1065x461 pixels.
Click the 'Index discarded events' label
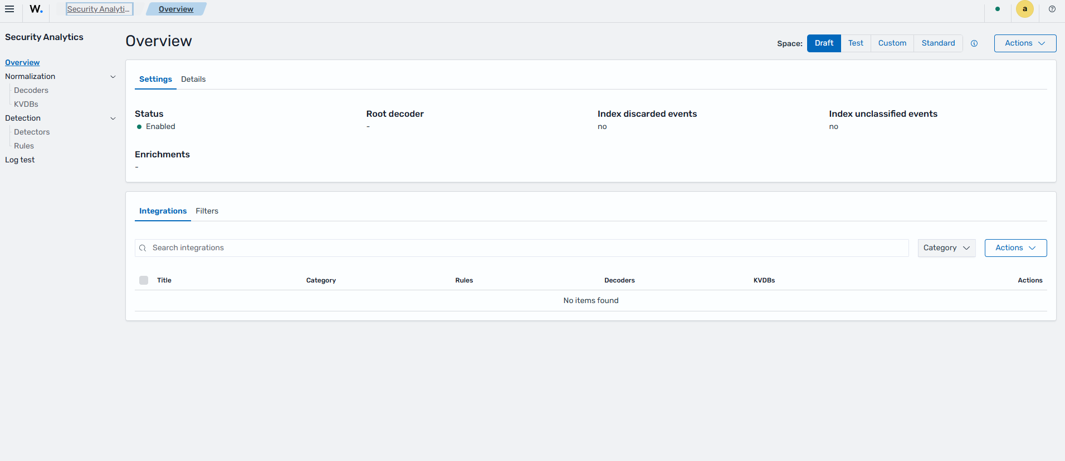pos(647,114)
